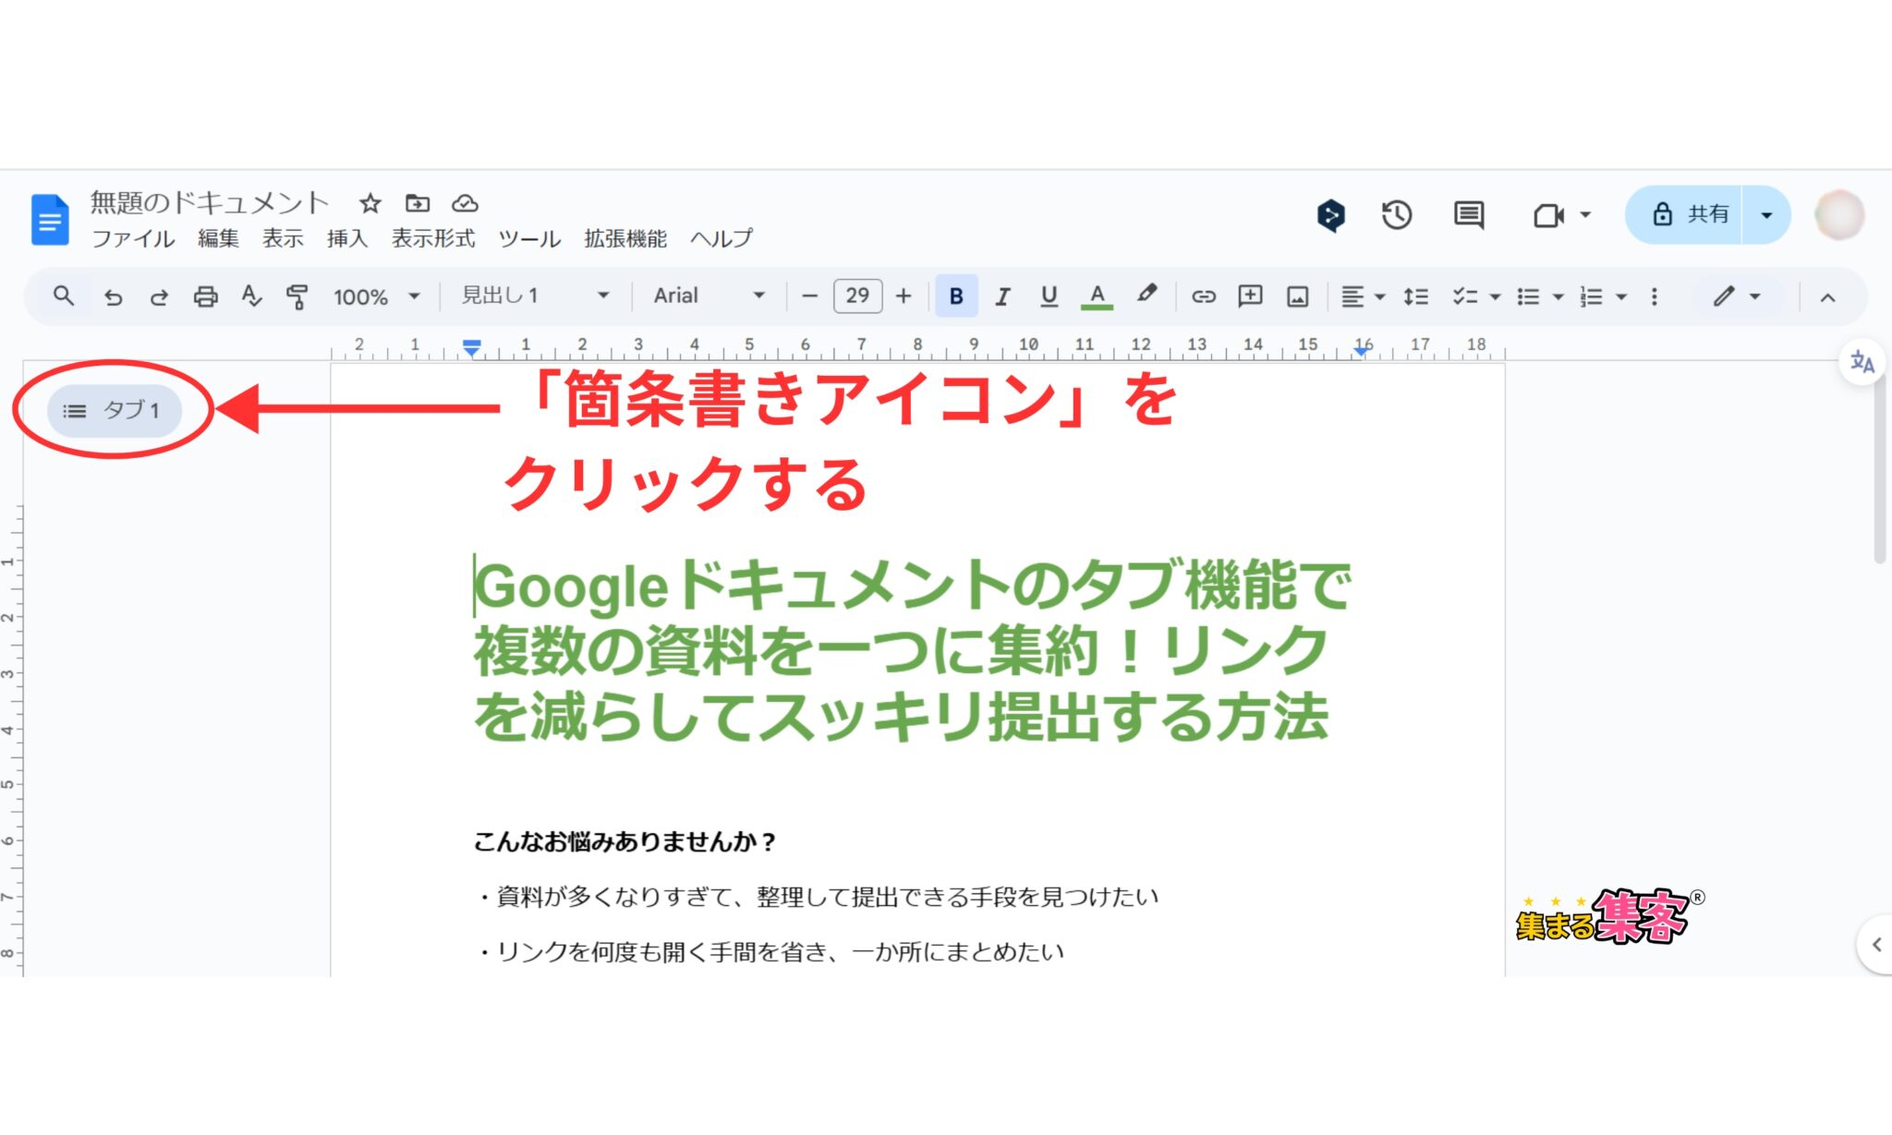Show all comments

coord(1469,215)
